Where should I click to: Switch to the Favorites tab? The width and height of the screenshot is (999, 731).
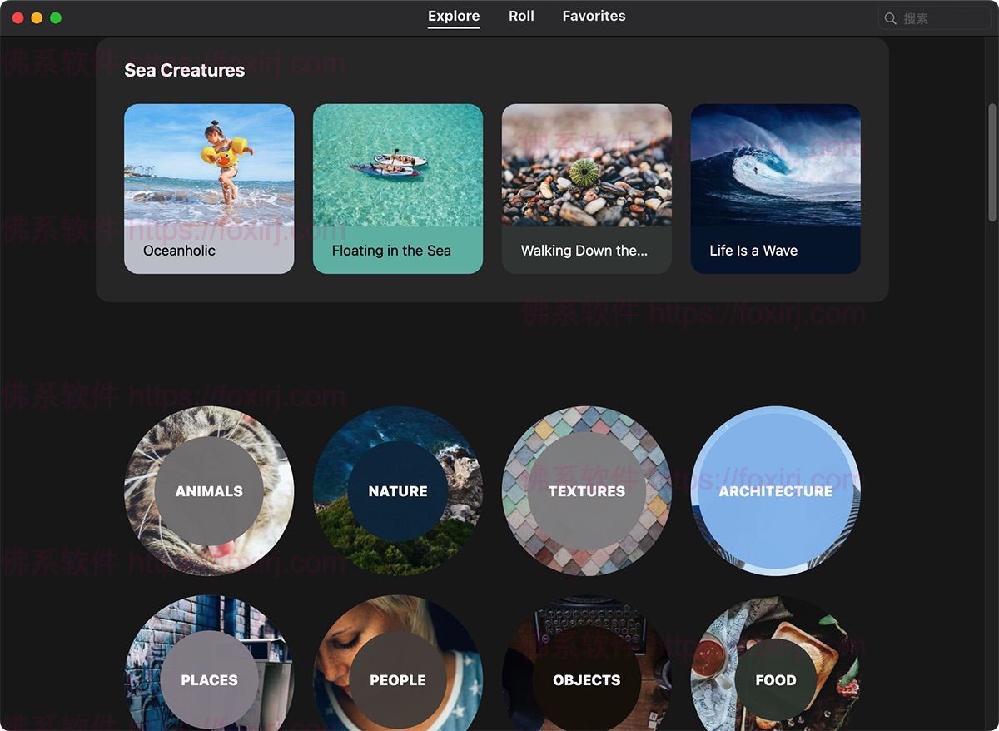click(x=594, y=17)
